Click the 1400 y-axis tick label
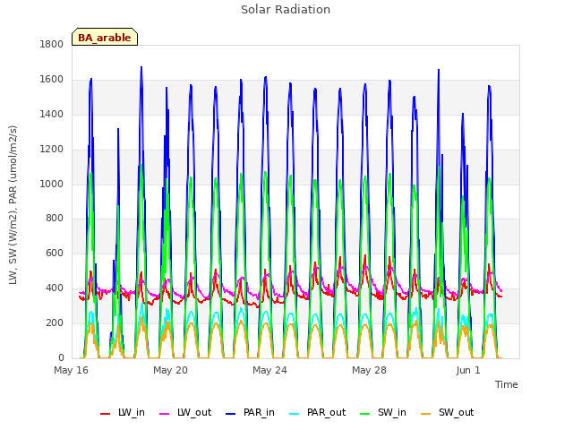The height and width of the screenshot is (430, 573). pos(52,114)
